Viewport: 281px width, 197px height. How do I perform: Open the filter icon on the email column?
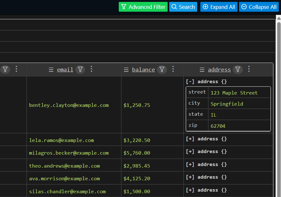[80, 69]
